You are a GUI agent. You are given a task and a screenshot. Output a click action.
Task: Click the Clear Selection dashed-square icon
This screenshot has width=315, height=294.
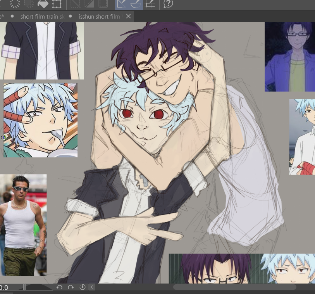pos(29,3)
